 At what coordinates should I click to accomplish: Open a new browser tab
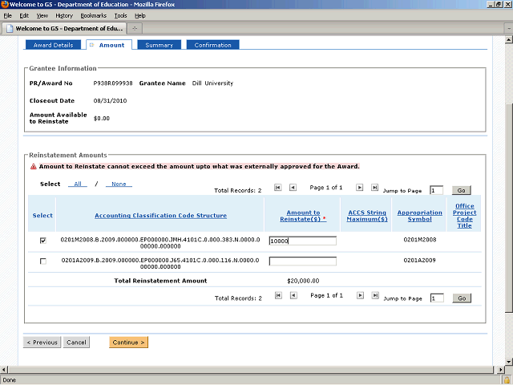click(x=135, y=28)
